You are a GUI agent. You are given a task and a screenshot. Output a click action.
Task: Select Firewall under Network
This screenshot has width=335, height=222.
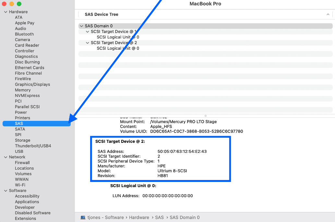tap(22, 163)
